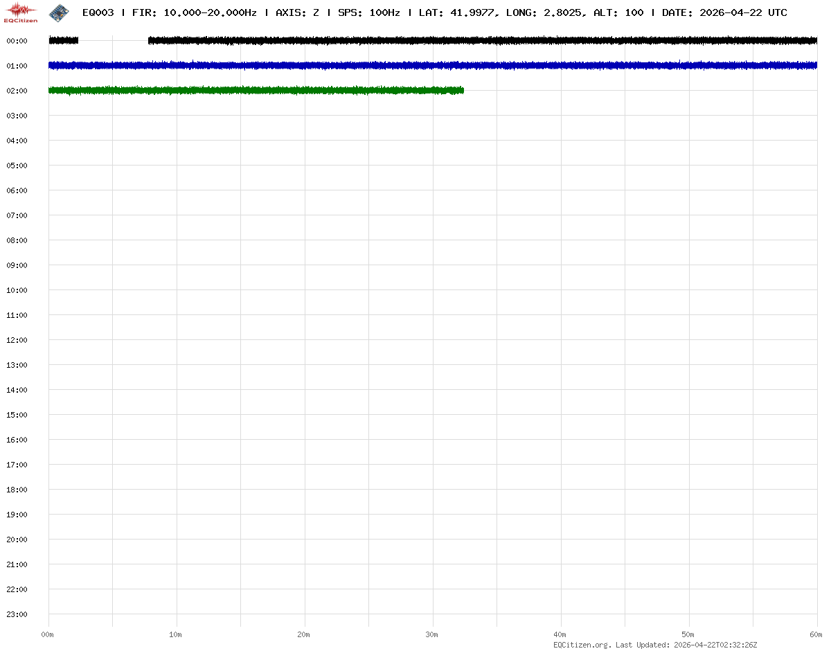Click the LAT: 41.9977 coordinate text

(456, 12)
